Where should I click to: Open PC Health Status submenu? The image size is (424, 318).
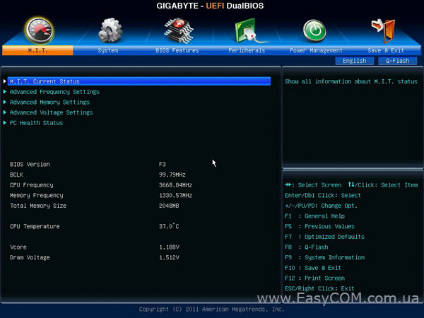point(37,123)
